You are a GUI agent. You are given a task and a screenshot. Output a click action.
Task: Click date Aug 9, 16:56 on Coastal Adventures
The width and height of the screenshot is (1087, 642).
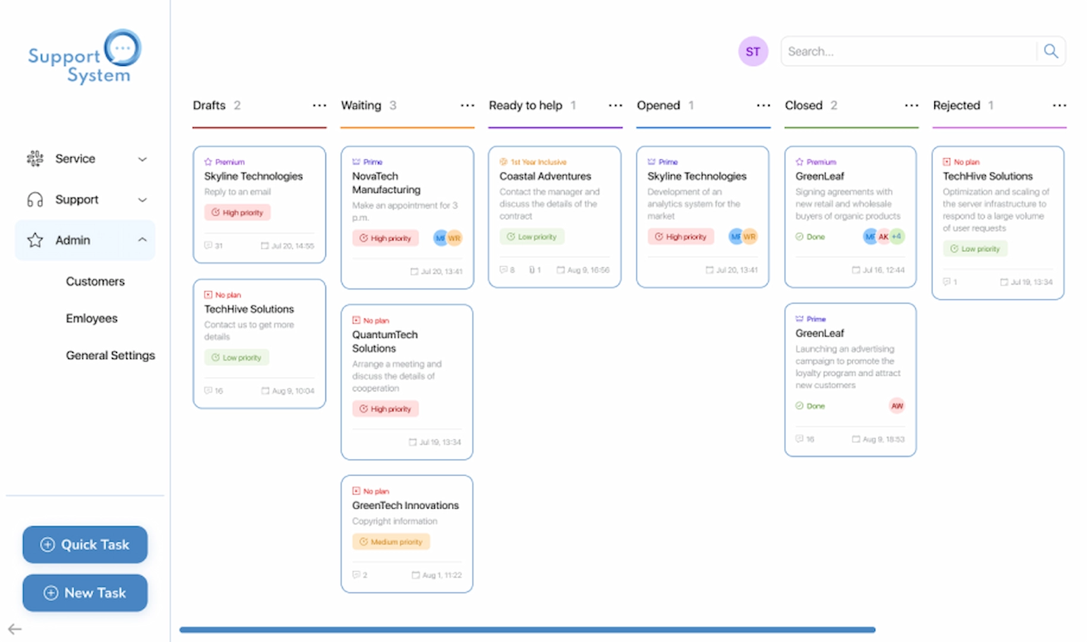[x=583, y=270]
